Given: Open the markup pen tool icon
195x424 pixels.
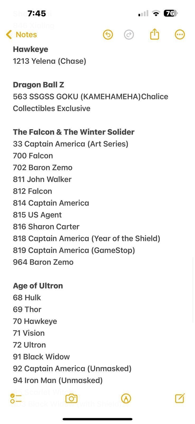Looking at the screenshot, I should [126, 398].
